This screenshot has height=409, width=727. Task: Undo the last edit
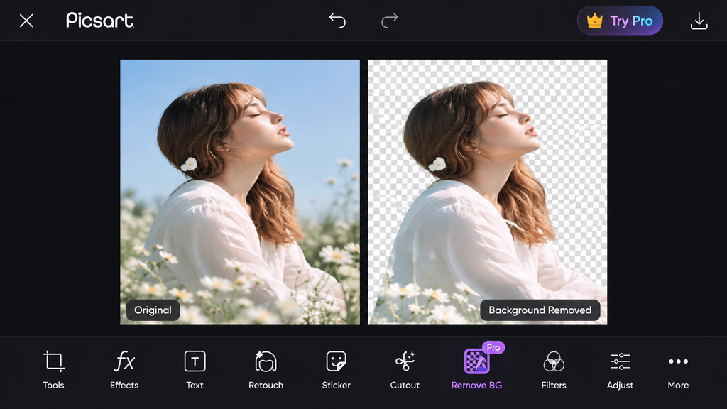[337, 21]
